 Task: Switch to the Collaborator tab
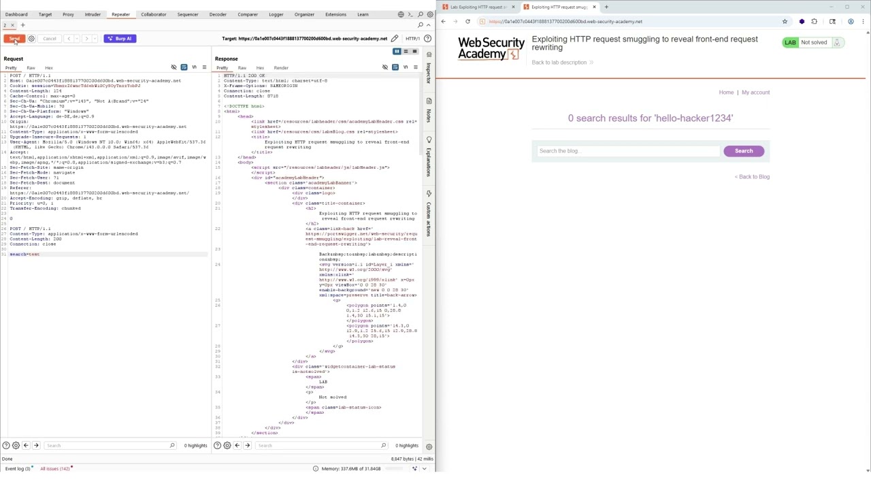154,14
